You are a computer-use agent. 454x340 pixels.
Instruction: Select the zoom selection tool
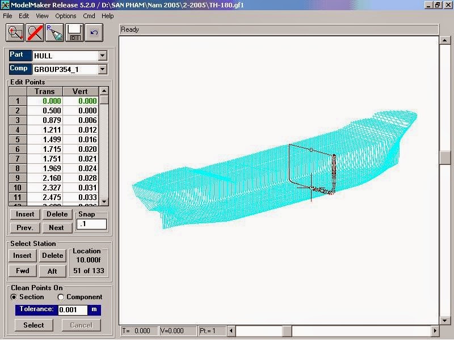click(x=14, y=32)
